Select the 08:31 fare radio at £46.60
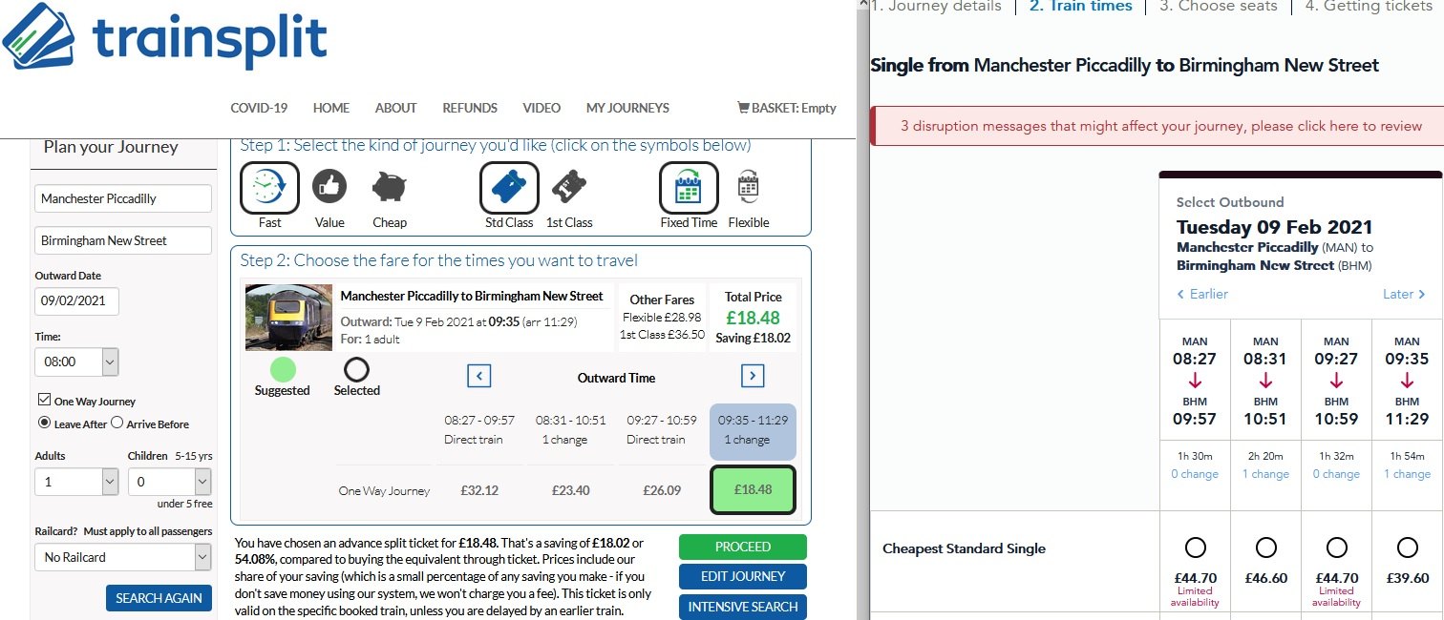This screenshot has height=620, width=1444. point(1265,548)
